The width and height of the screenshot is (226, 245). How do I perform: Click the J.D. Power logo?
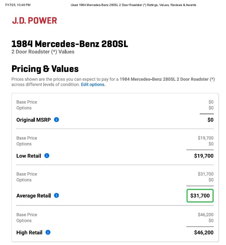pos(34,21)
